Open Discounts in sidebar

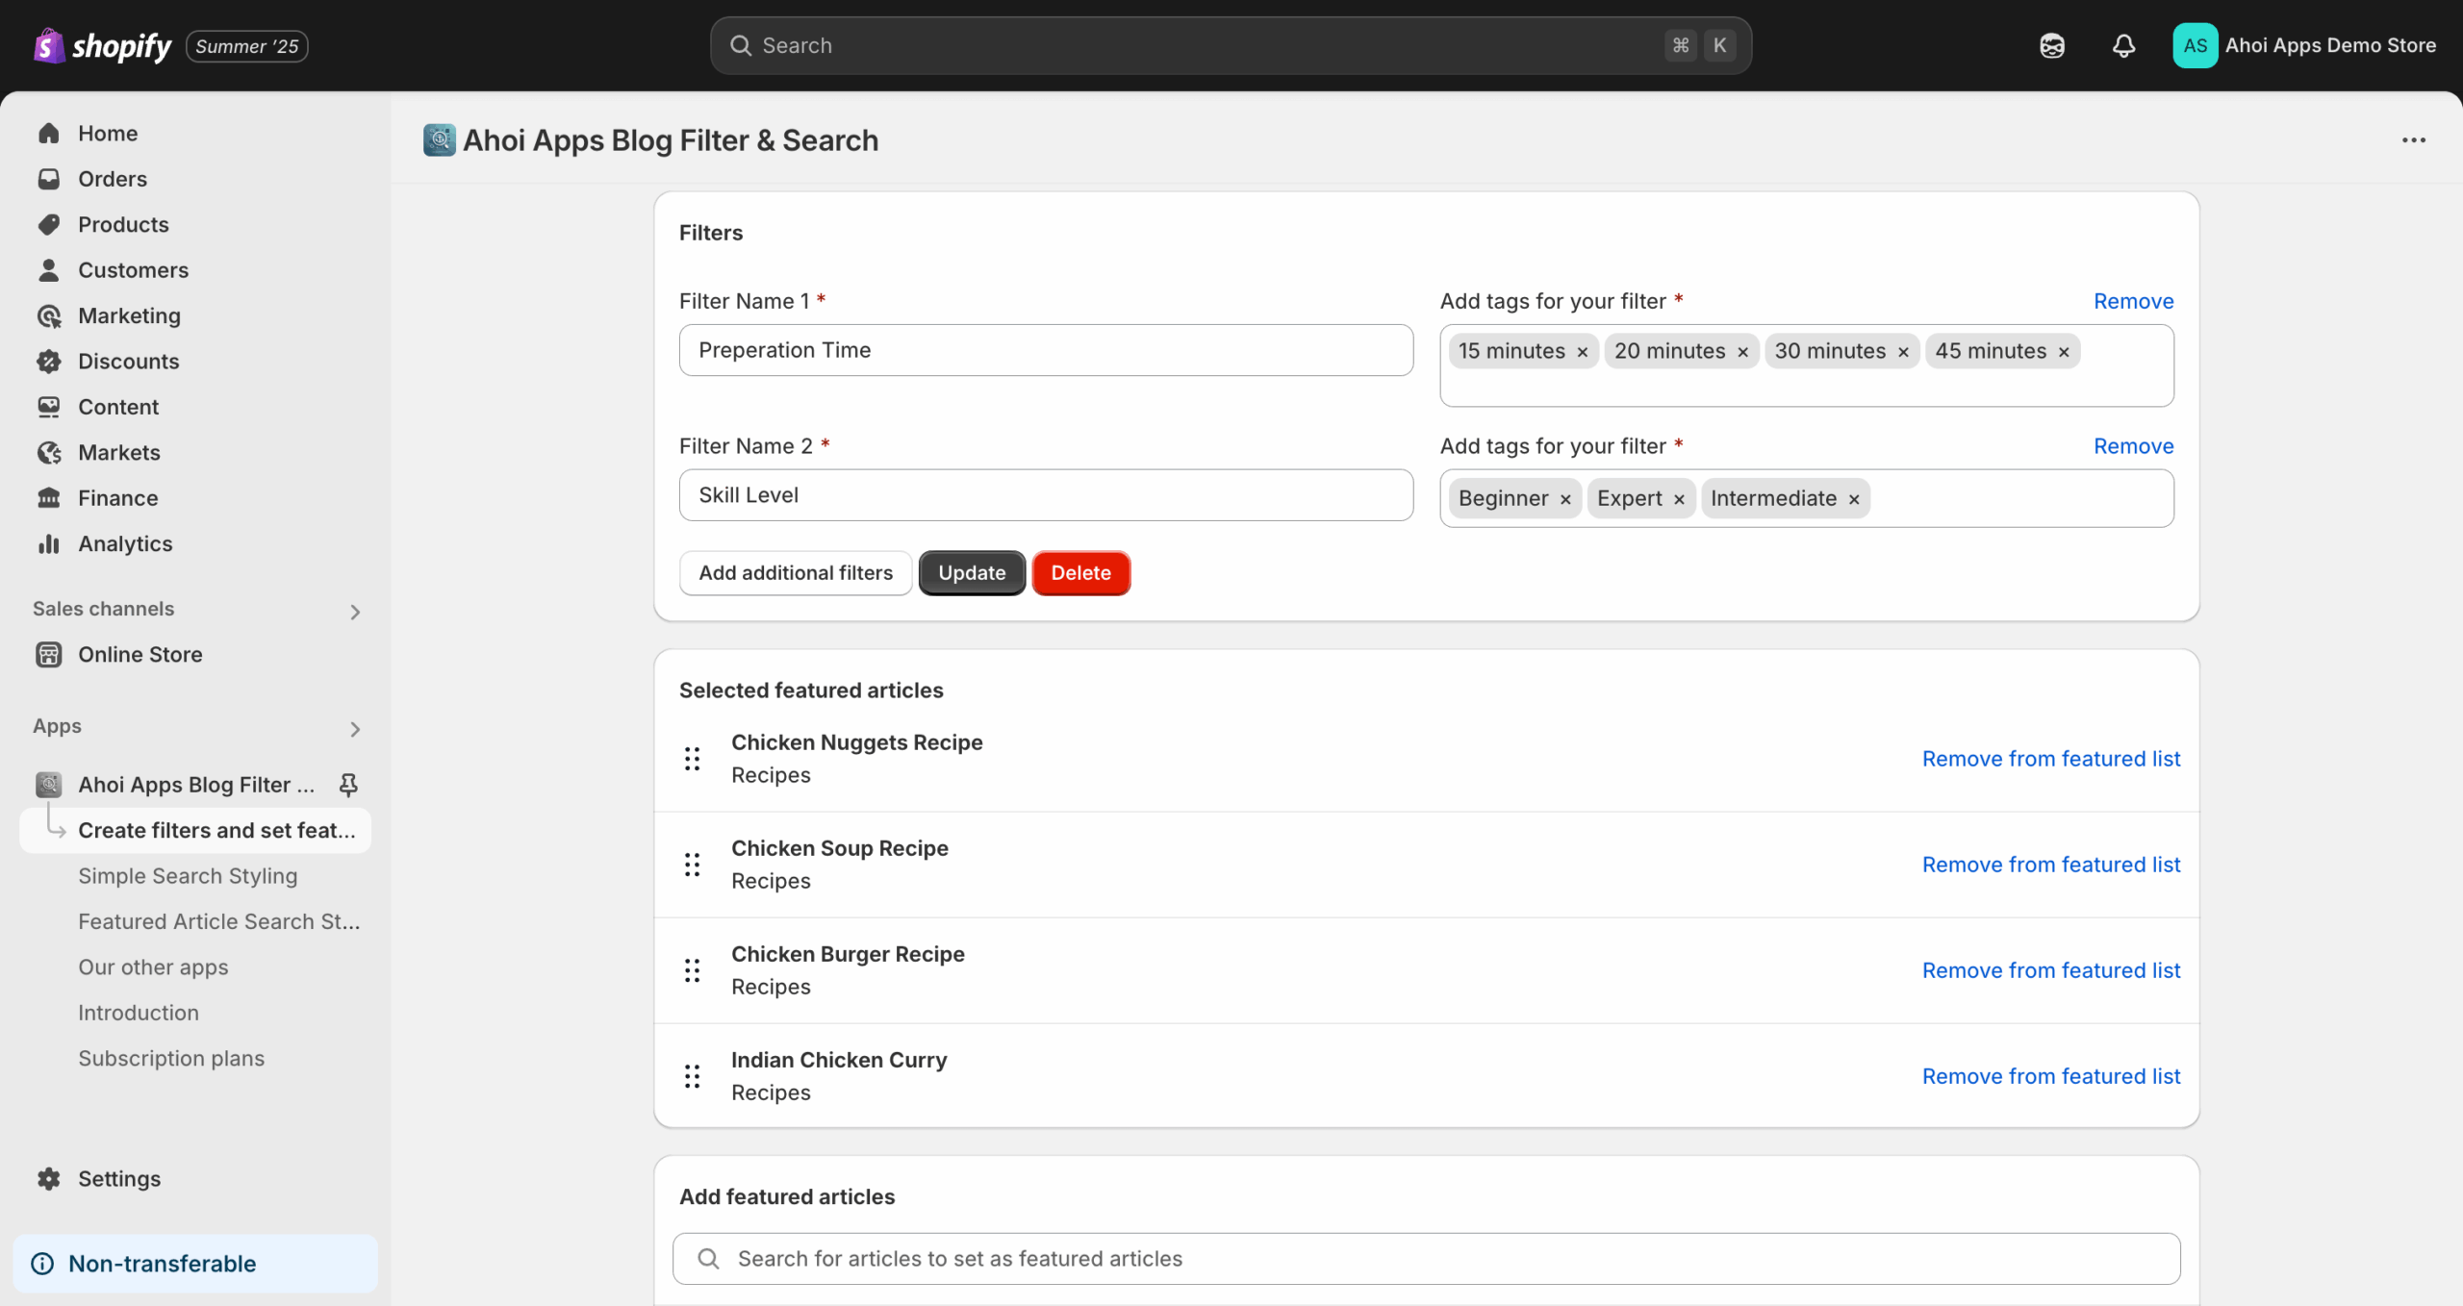[x=195, y=362]
